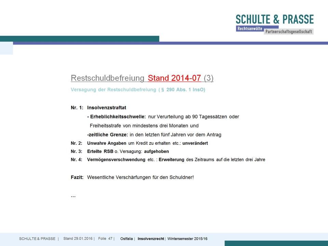Click the bold '-zeitliche Grenze:' text
328x246 pixels.
(x=108, y=134)
